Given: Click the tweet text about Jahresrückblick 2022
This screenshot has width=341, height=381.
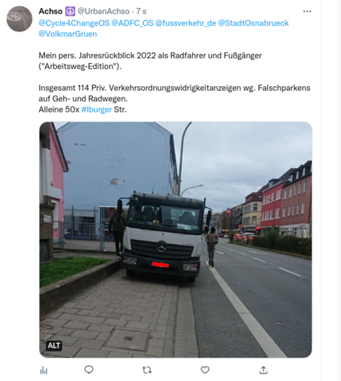Looking at the screenshot, I should (150, 61).
